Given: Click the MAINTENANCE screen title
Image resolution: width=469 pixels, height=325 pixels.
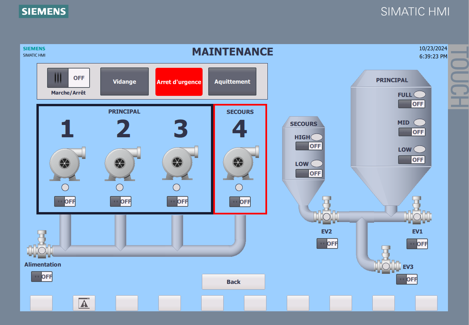Looking at the screenshot, I should point(233,52).
